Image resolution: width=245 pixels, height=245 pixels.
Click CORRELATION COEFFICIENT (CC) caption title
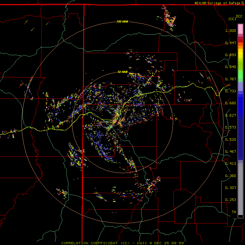[x=95, y=243]
